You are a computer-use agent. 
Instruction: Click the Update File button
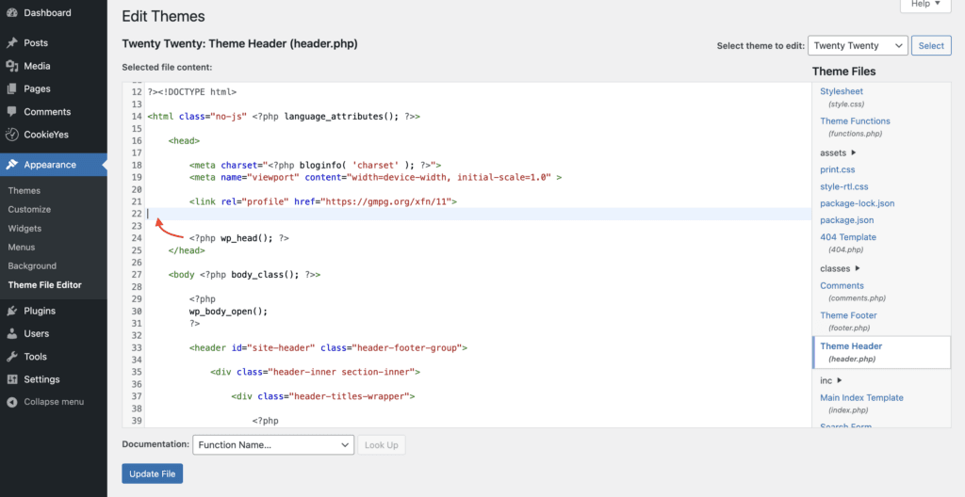coord(153,473)
